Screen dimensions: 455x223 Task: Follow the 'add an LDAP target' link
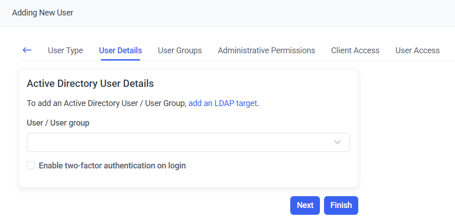223,103
